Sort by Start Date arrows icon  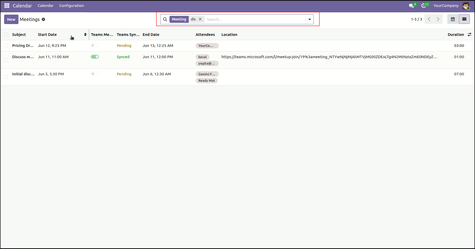85,35
